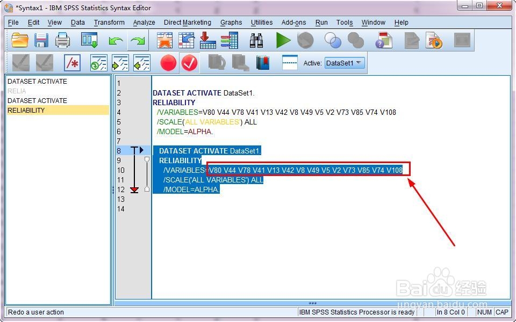Viewport: 516px width, 322px height.
Task: Open the Add-ons menu
Action: point(293,23)
